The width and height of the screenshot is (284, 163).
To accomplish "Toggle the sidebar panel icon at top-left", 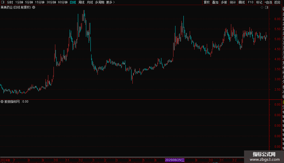I will coord(3,2).
